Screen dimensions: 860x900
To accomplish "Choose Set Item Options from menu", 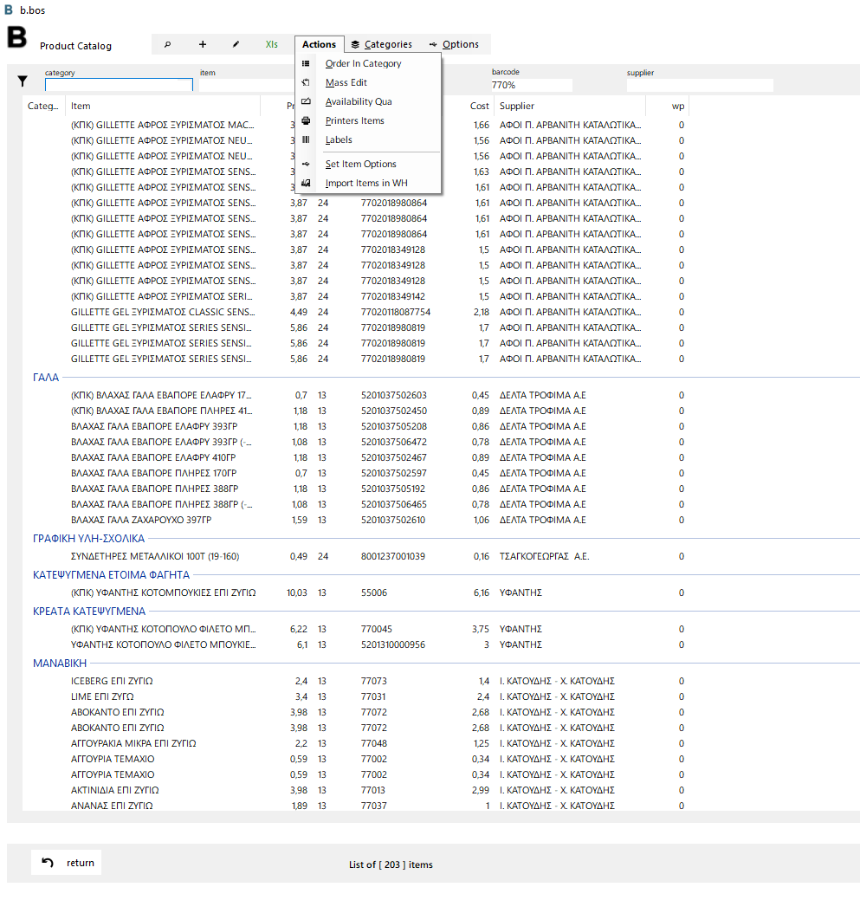I will click(x=361, y=165).
